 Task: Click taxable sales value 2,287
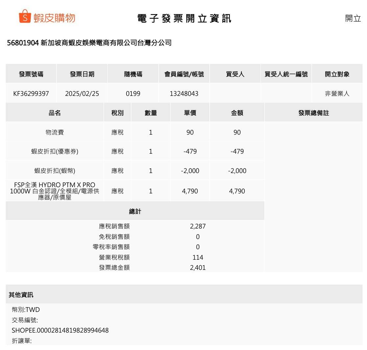[x=198, y=226]
